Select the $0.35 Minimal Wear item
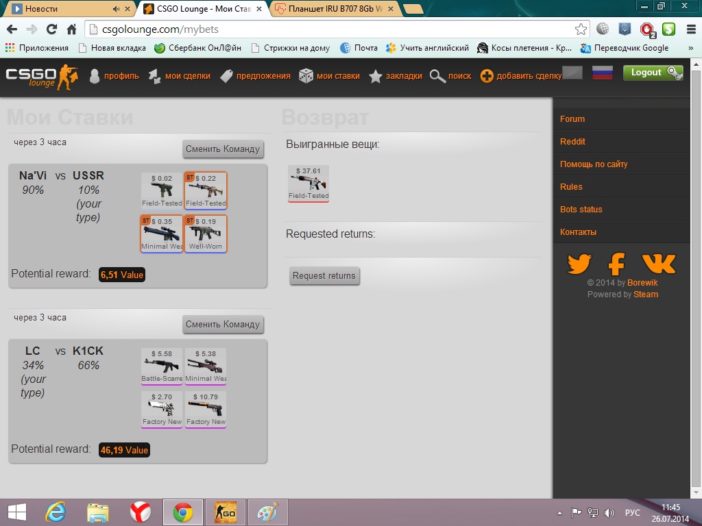702x526 pixels. 162,234
